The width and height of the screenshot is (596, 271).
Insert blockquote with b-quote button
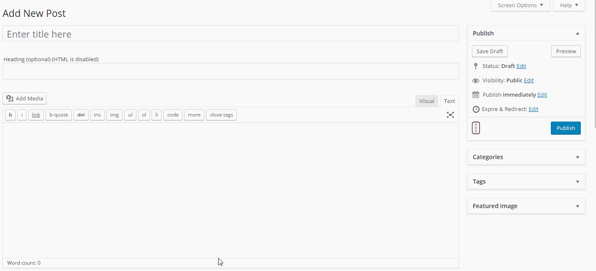tap(59, 115)
